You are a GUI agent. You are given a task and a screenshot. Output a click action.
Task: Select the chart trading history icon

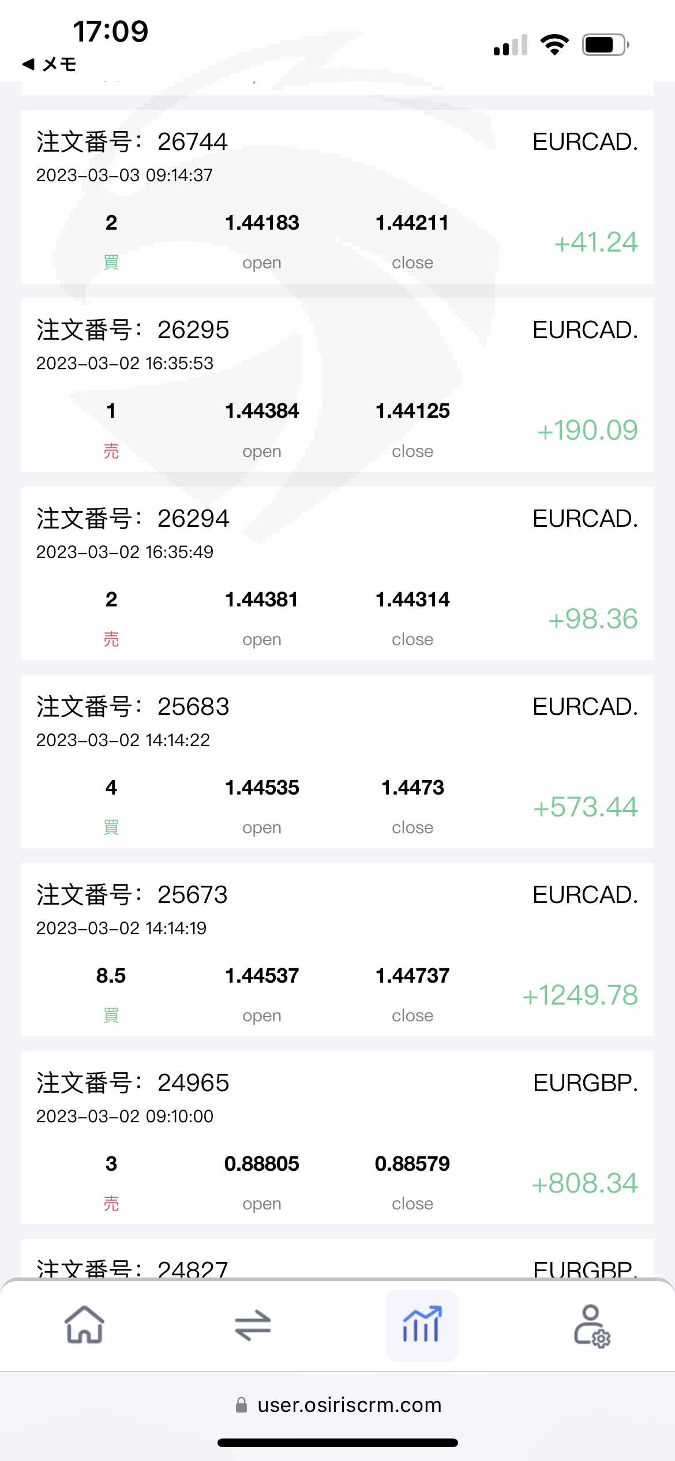pyautogui.click(x=422, y=1325)
